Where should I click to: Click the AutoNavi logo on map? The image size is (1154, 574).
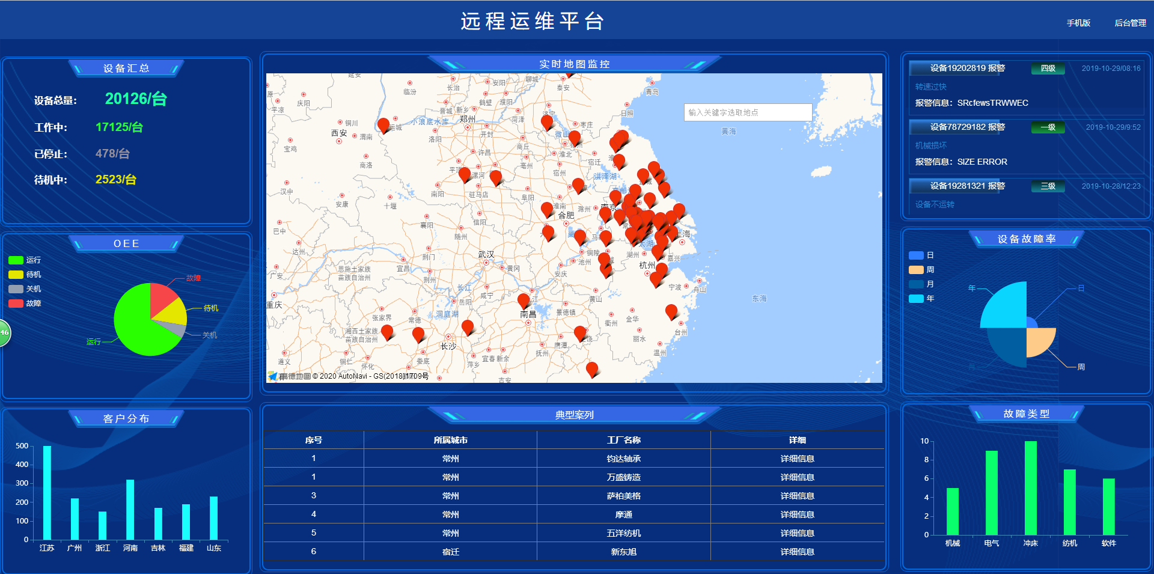tap(273, 376)
